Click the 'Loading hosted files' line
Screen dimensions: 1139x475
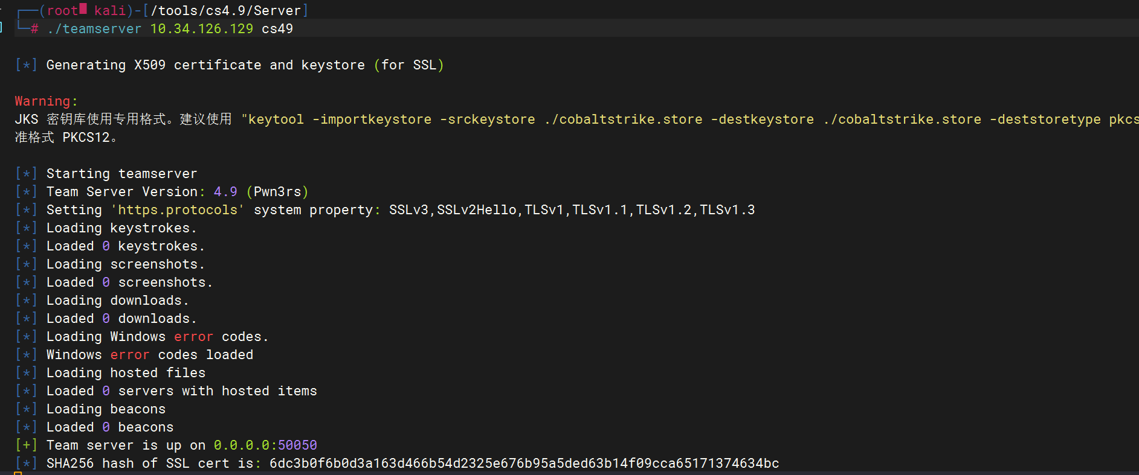click(126, 372)
